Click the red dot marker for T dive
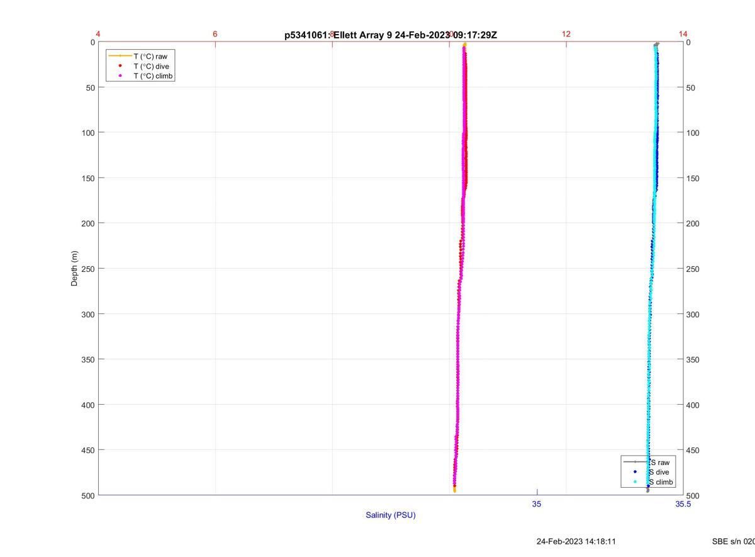Screen dimensions: 755x557 pos(120,66)
